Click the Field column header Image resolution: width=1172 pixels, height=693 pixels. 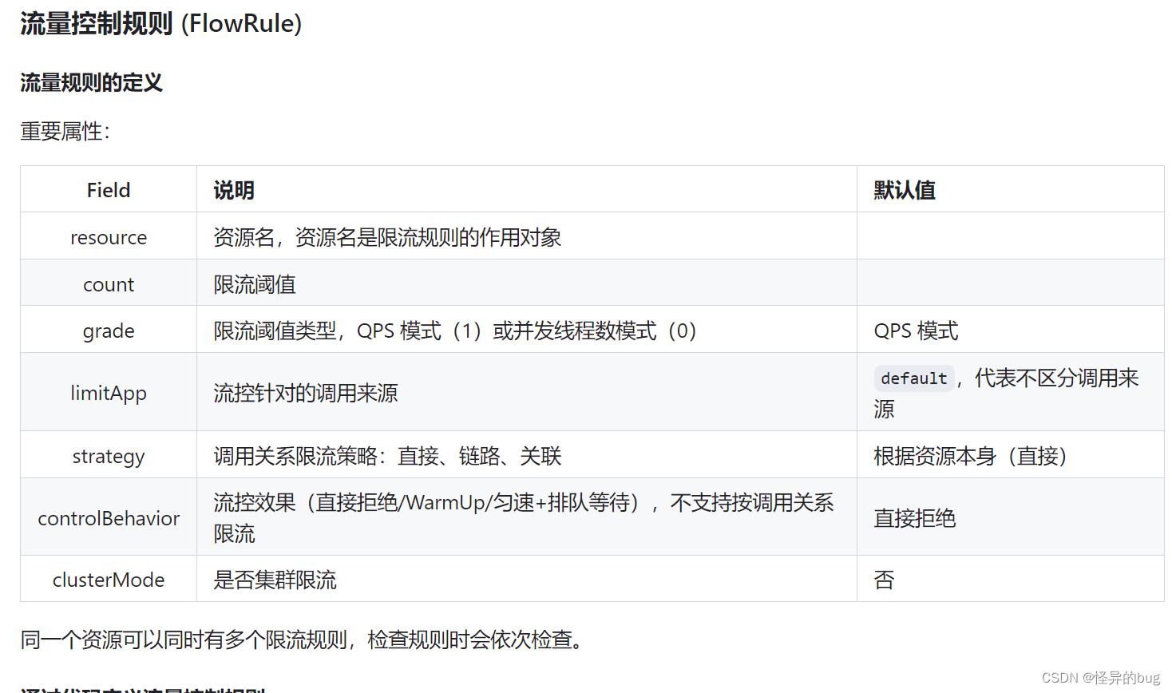tap(108, 189)
